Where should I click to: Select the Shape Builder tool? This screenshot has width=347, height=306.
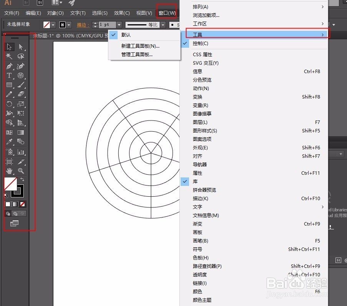tap(9, 122)
